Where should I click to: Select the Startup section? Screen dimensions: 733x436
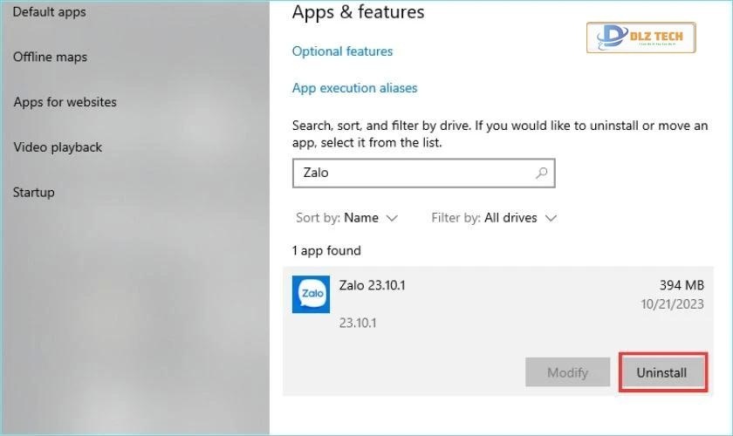[x=34, y=192]
